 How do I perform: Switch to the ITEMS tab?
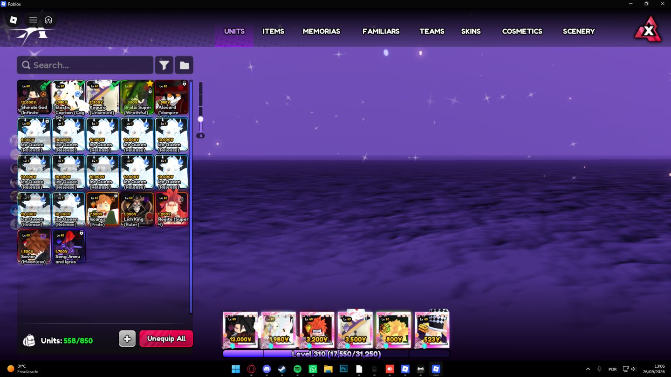coord(273,31)
